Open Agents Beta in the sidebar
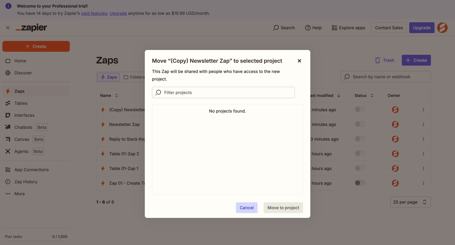Image resolution: width=455 pixels, height=245 pixels. click(36, 151)
